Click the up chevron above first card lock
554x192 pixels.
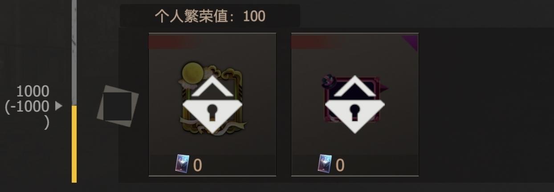[x=212, y=87]
